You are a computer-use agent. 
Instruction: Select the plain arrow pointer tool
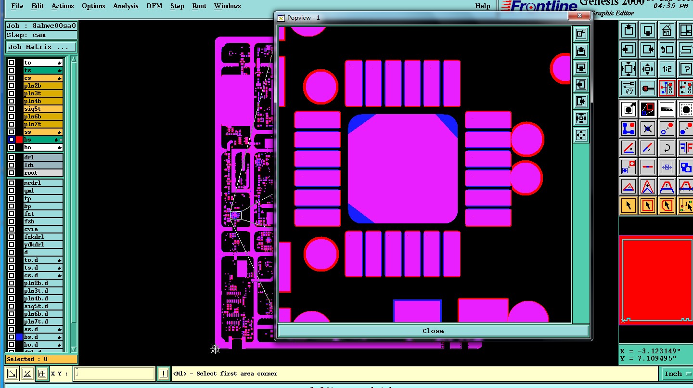coord(628,206)
